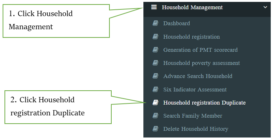Click the icon beside Household registration
This screenshot has width=273, height=139.
(x=155, y=36)
